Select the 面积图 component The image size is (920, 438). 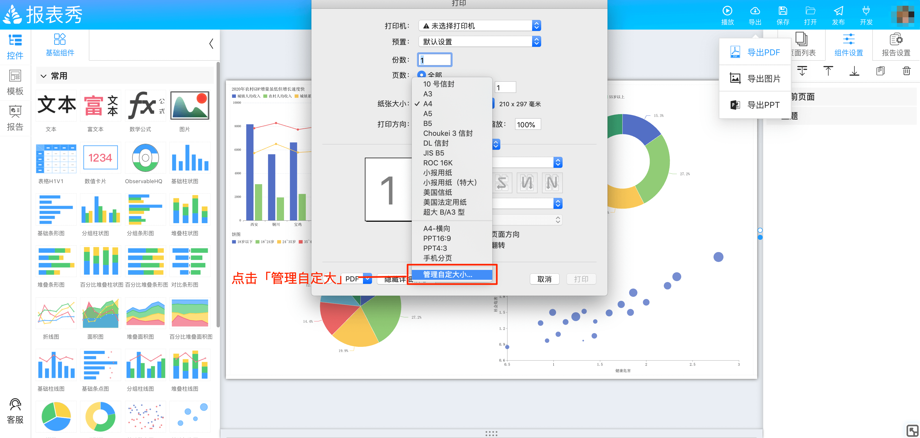click(x=101, y=313)
